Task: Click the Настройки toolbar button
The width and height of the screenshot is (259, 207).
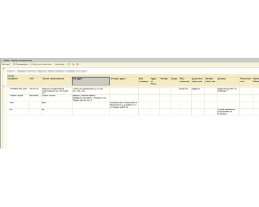Action: (x=60, y=64)
